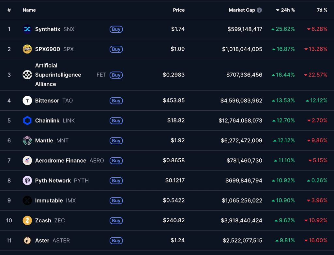The image size is (334, 255).
Task: Sort the table by Name column
Action: [29, 10]
